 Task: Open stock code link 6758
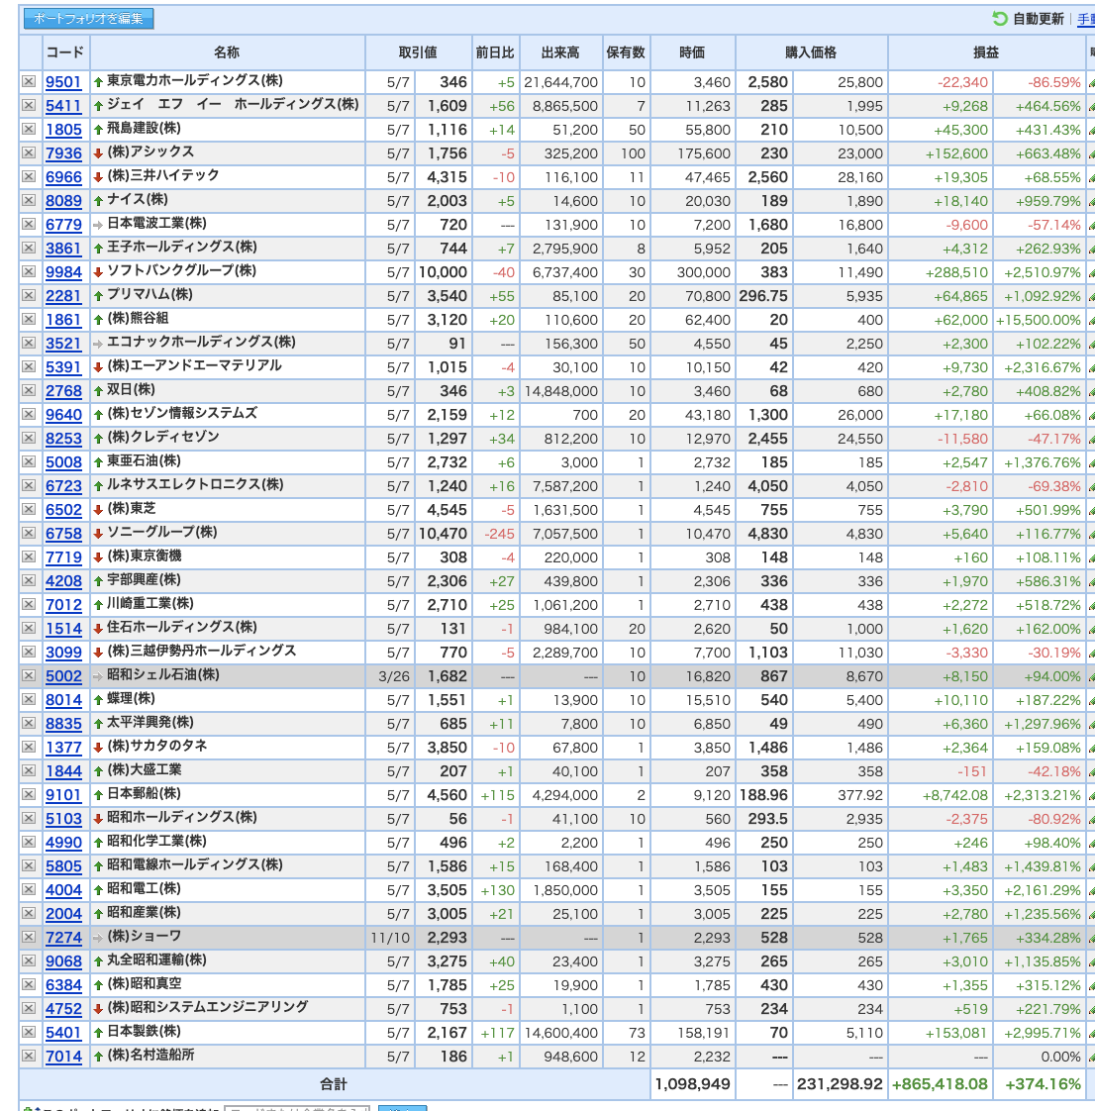coord(63,534)
